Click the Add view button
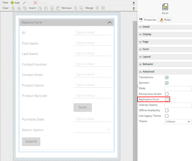Image resolution: width=192 pixels, height=161 pixels. coord(15,3)
